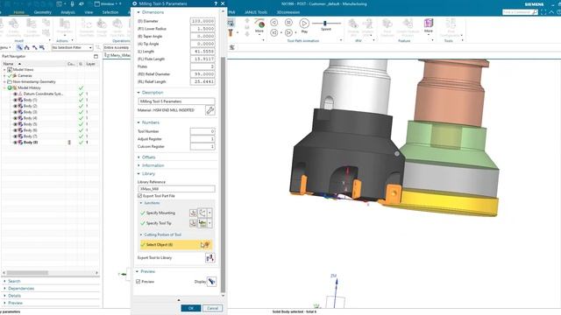This screenshot has height=315, width=561.
Task: Toggle visibility eye of Body (2)
Action: click(15, 106)
